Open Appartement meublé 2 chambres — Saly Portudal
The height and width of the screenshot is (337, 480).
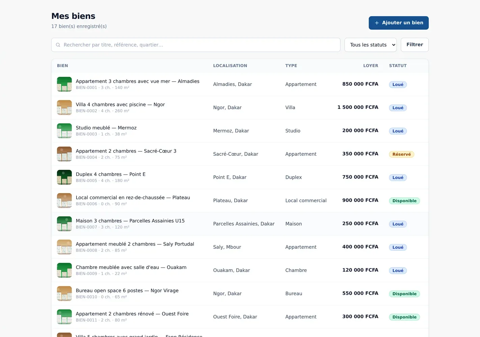pos(135,244)
